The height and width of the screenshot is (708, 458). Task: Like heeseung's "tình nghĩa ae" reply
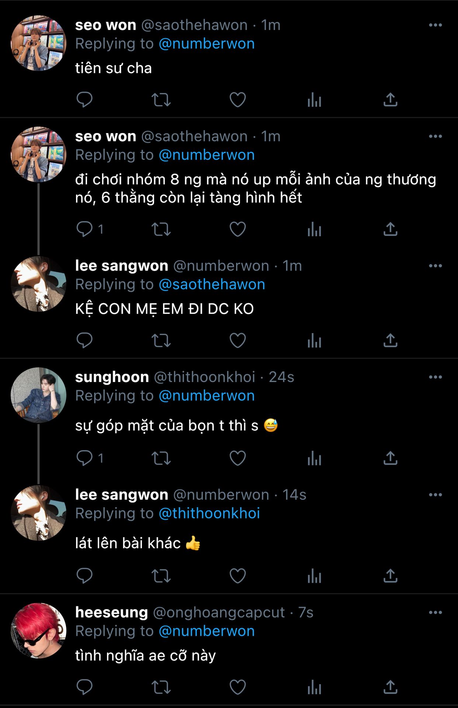pos(237,687)
